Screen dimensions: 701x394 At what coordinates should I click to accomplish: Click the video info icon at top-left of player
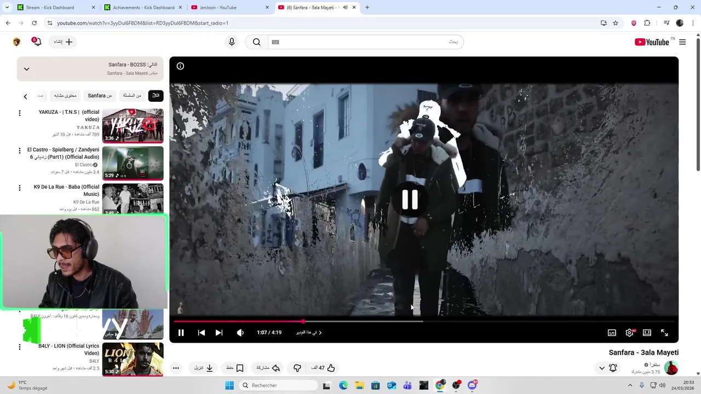(180, 66)
